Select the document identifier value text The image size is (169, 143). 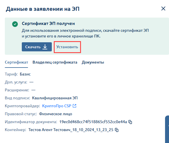[x=93, y=122]
